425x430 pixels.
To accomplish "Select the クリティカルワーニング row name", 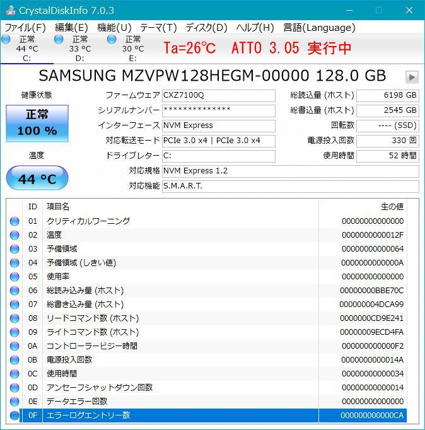I will click(x=88, y=221).
